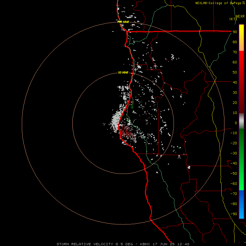Click the positive 80 scale label
This screenshot has height=246, width=246.
tap(235, 42)
